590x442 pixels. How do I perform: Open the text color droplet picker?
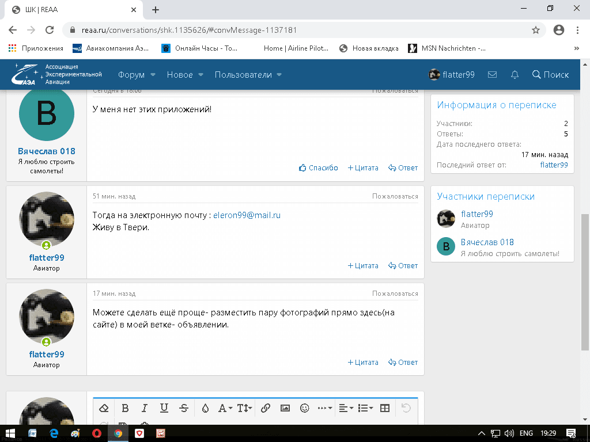205,408
